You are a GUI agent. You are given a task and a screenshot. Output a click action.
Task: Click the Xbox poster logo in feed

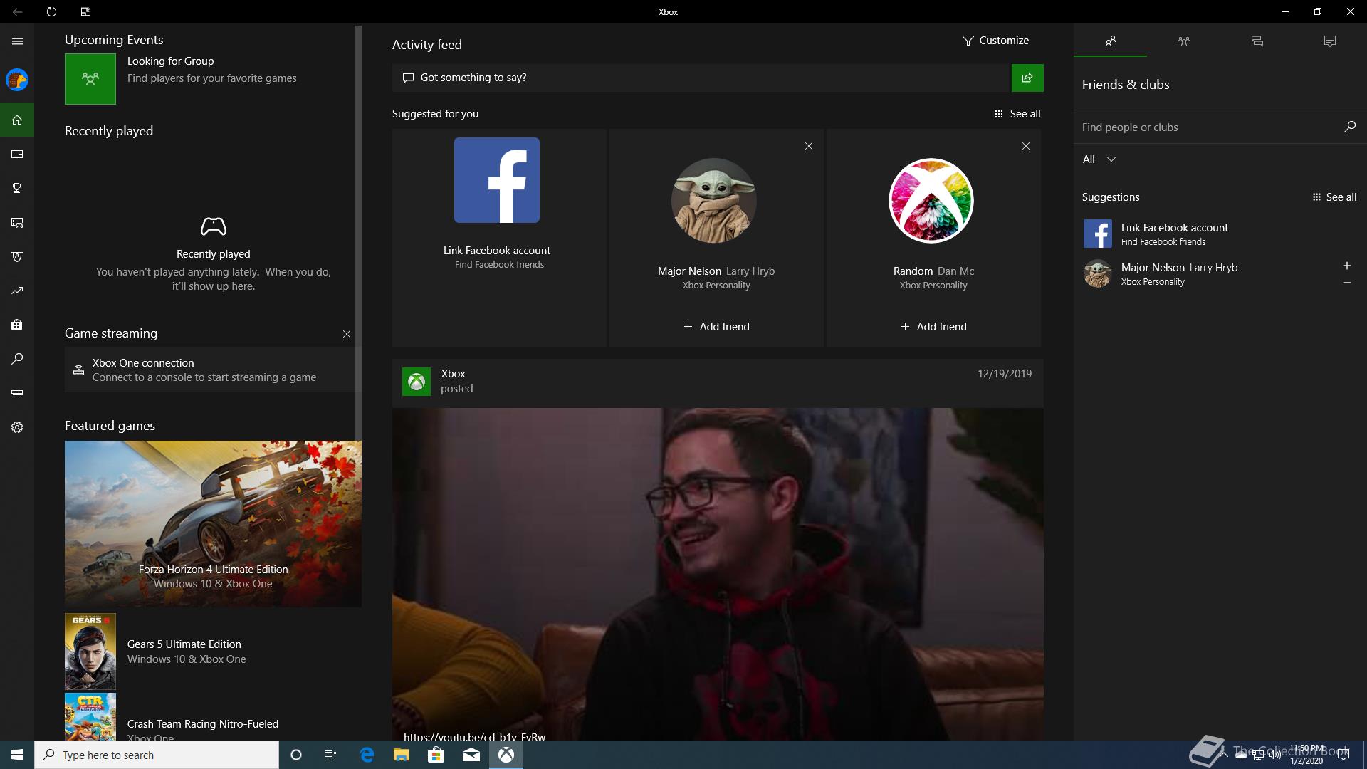417,382
